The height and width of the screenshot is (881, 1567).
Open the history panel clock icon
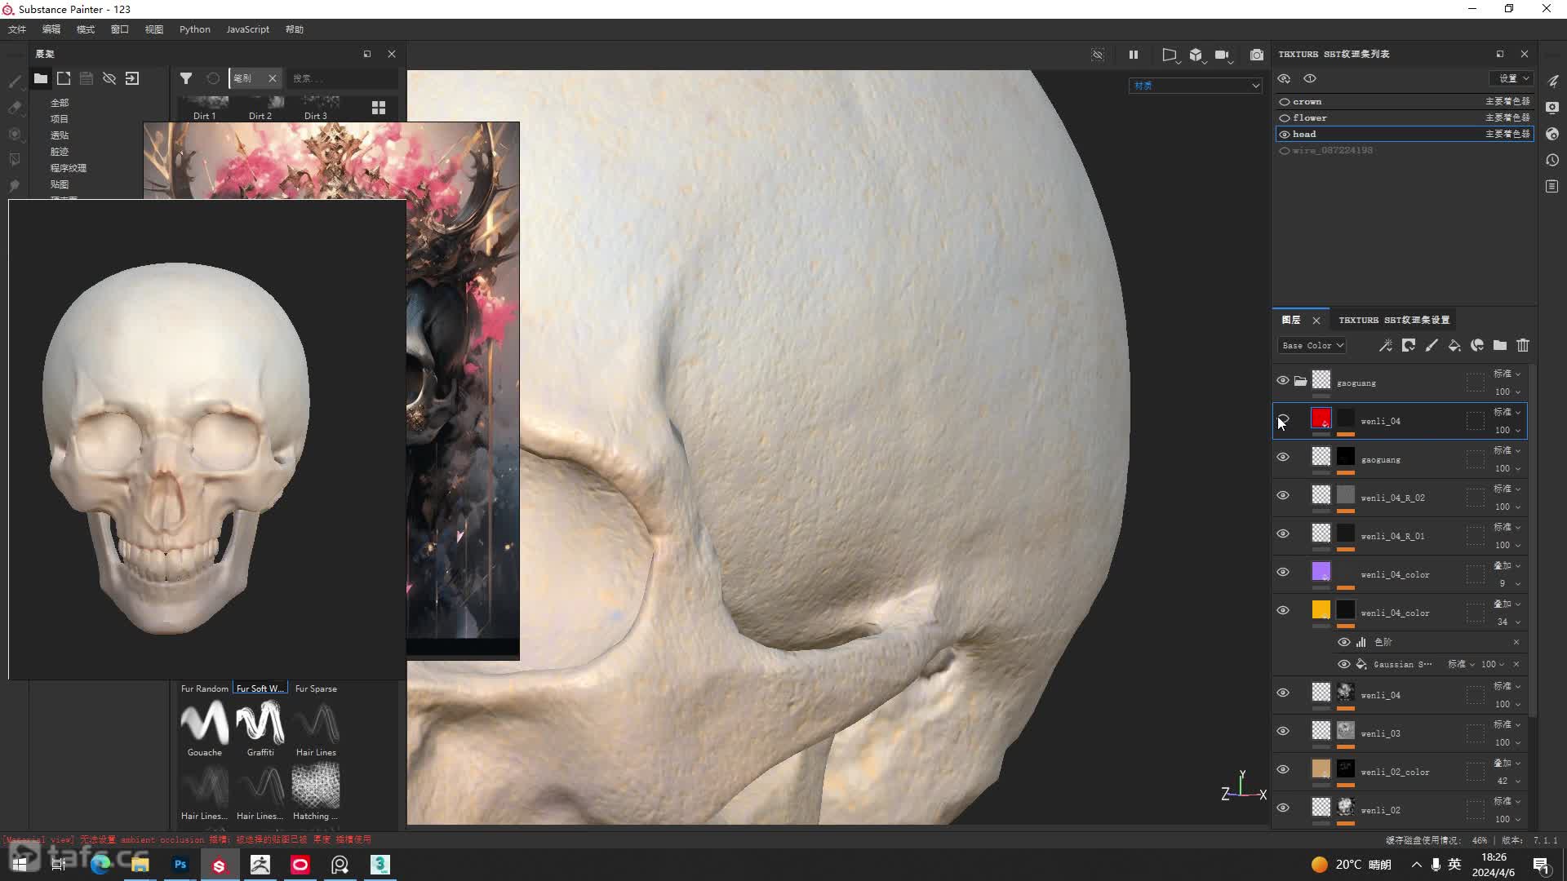point(1552,161)
